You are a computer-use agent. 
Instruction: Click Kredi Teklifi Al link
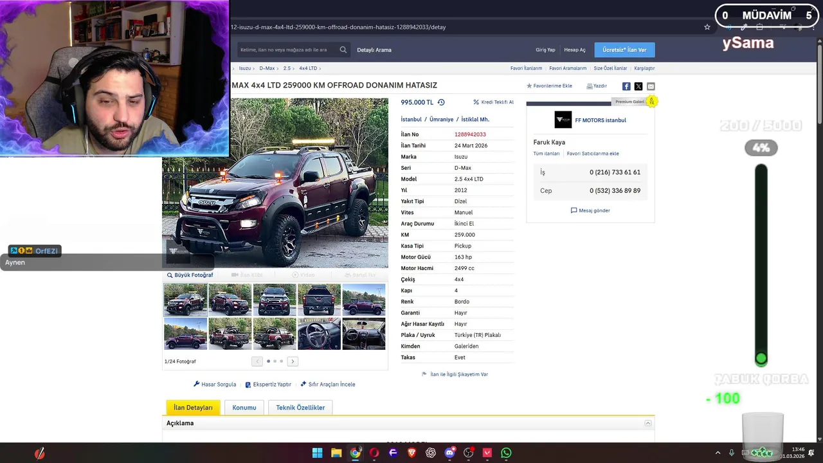click(x=493, y=102)
